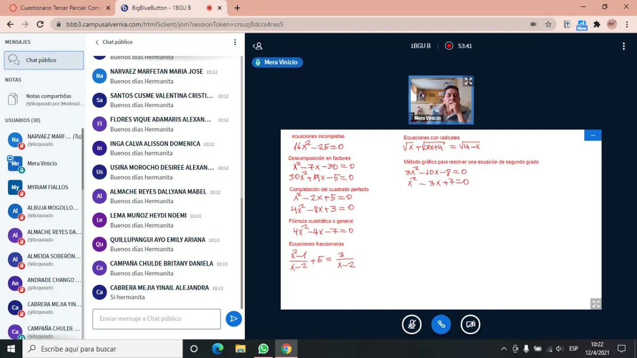637x358 pixels.
Task: Select user Mera Vinicio in the user list
Action: pyautogui.click(x=44, y=164)
